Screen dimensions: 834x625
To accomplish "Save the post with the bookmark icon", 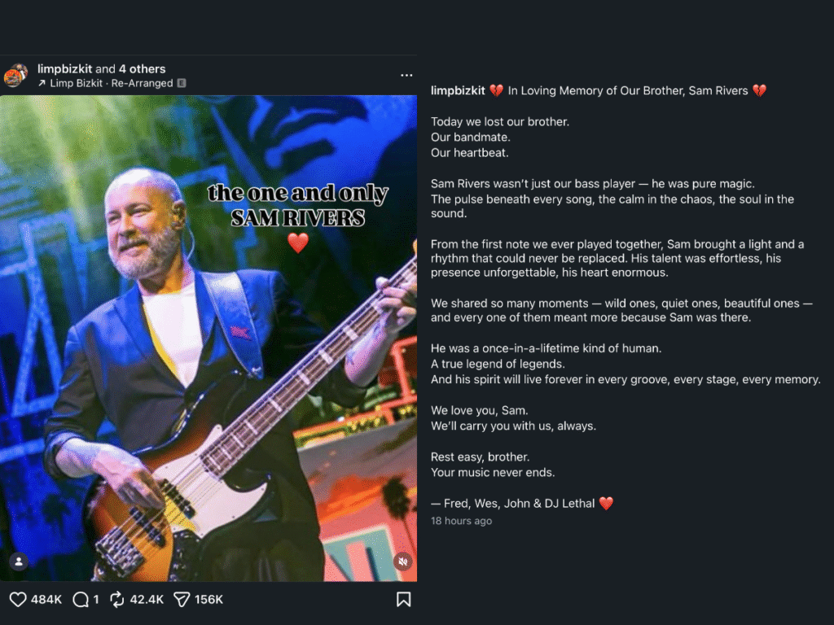I will pyautogui.click(x=403, y=600).
